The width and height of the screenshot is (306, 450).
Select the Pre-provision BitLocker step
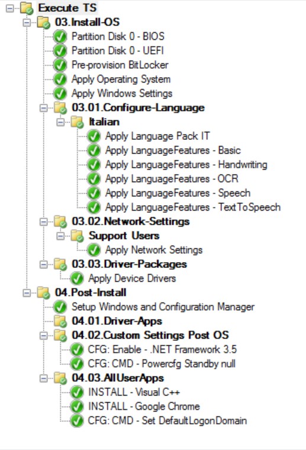(120, 65)
